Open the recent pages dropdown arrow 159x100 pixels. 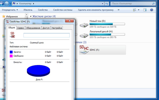coord(10,4)
